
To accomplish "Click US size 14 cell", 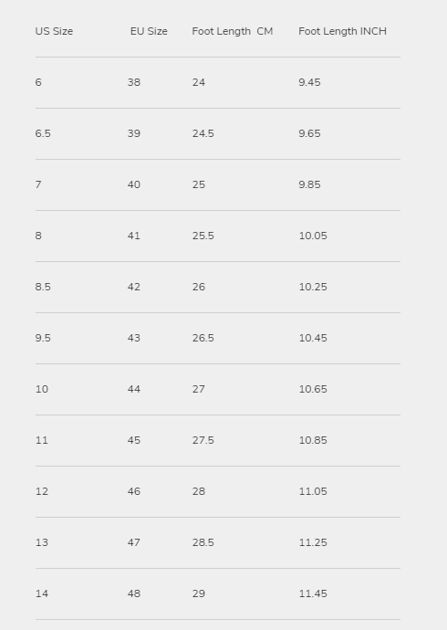I will pos(42,593).
